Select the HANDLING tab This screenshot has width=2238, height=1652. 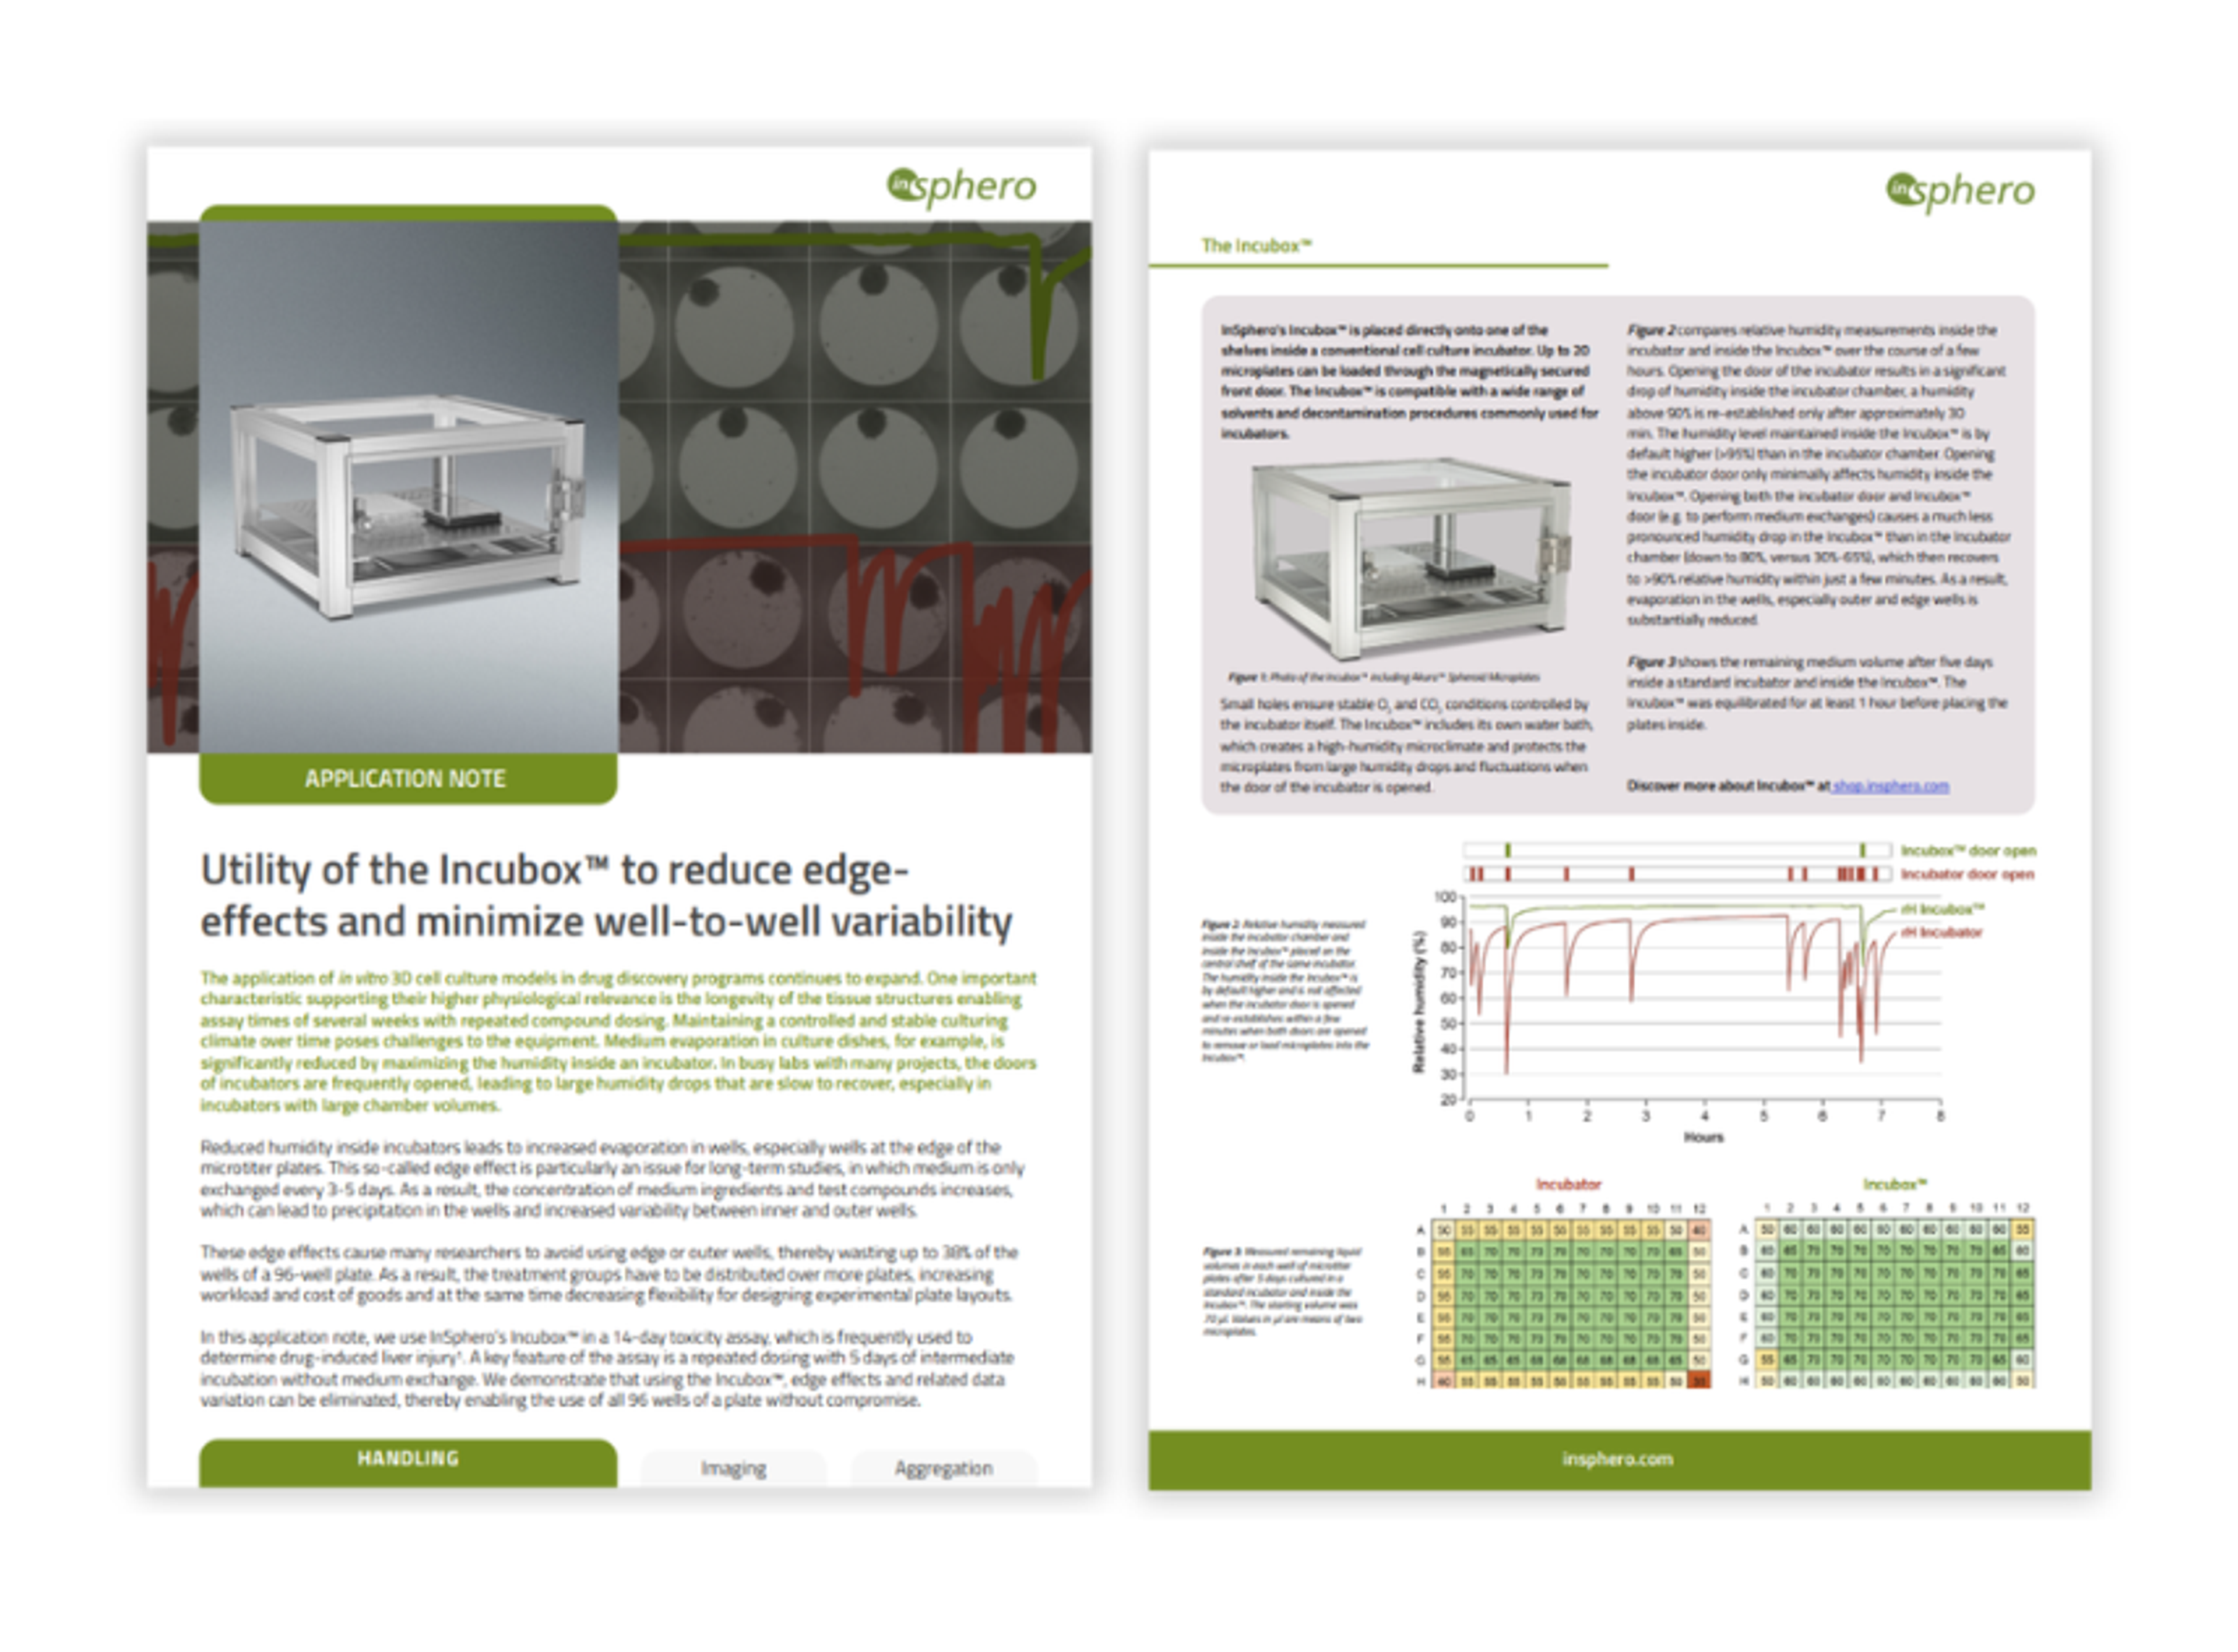pos(408,1462)
